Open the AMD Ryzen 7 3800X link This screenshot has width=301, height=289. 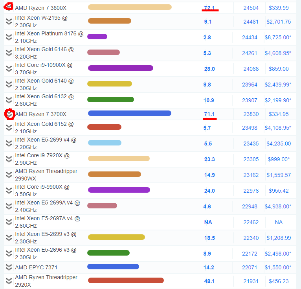pos(41,8)
